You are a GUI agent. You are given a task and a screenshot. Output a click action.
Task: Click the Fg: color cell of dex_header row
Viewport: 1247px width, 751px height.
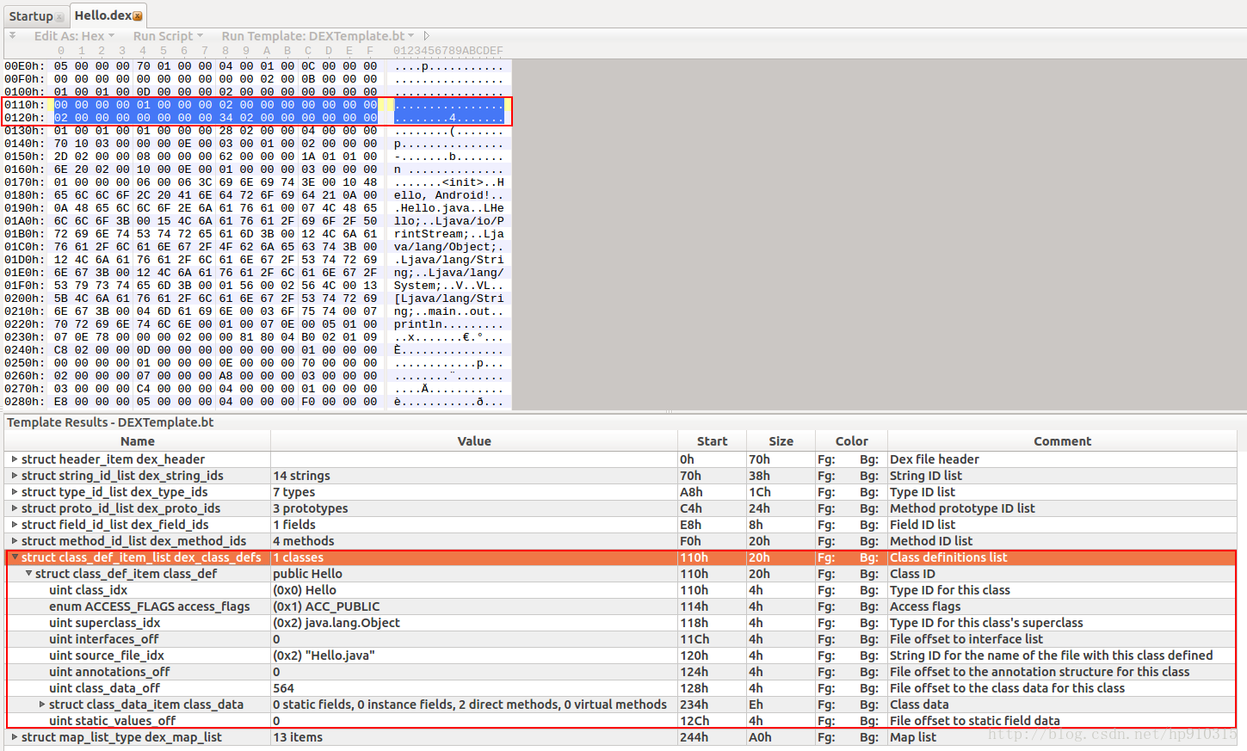tap(826, 459)
